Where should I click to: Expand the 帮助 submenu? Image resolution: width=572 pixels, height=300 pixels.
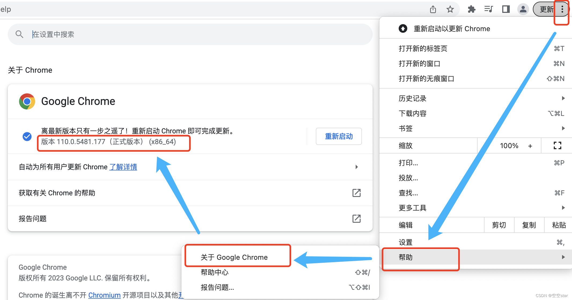(x=475, y=257)
